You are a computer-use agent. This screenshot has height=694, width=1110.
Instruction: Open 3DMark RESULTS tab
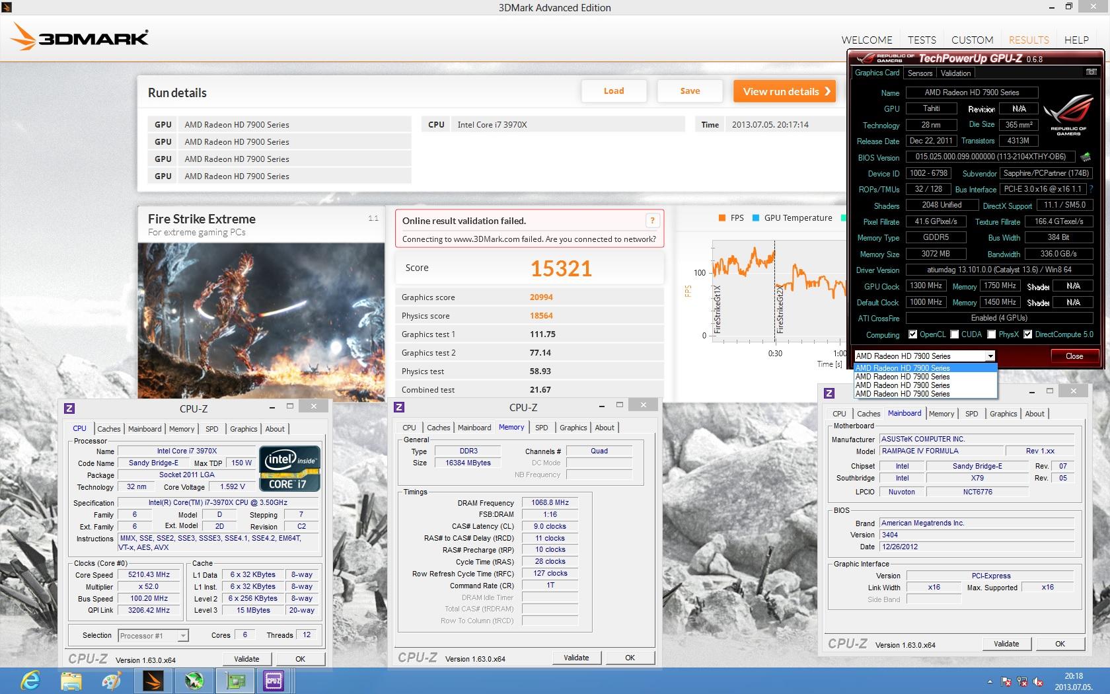(1028, 40)
